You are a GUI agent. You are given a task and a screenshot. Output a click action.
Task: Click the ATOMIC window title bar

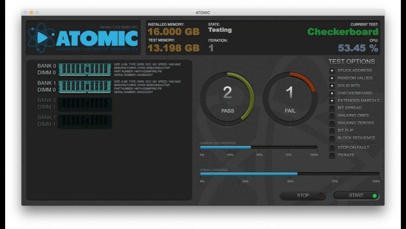tap(203, 13)
